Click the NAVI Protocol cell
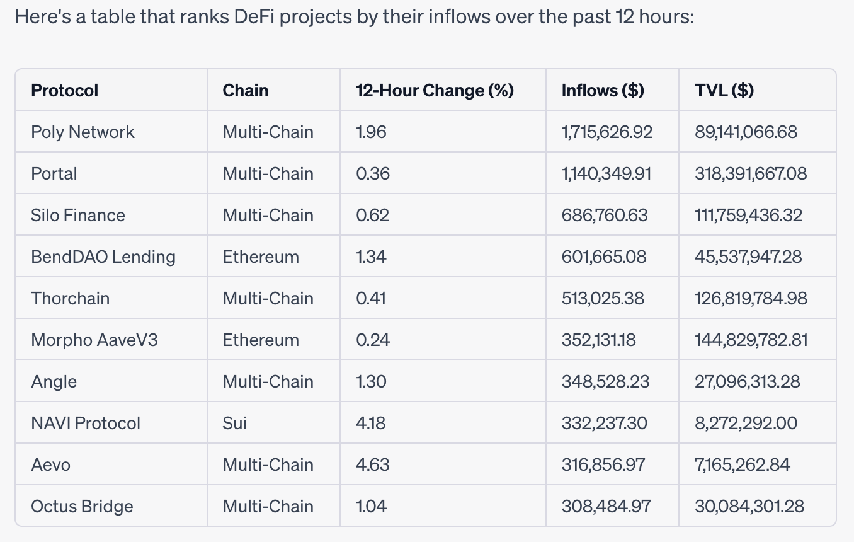This screenshot has height=542, width=854. point(86,424)
